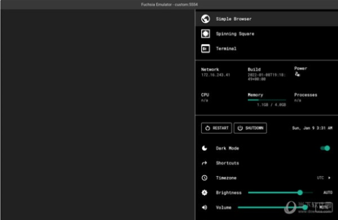Screen dimensions: 338x220
Task: Click the Shortcuts arrow icon
Action: pos(204,163)
